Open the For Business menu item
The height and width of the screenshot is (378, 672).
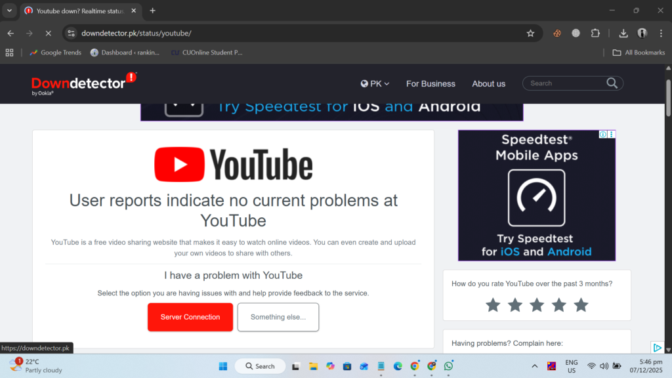[430, 83]
